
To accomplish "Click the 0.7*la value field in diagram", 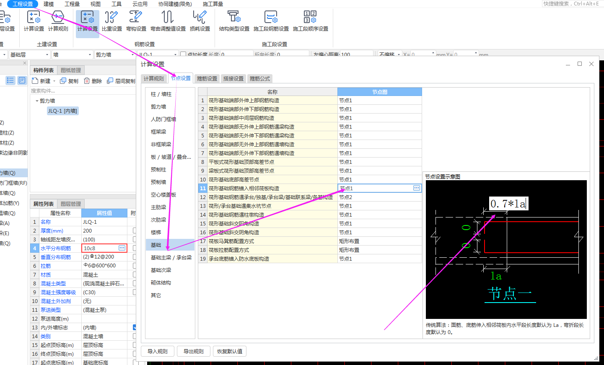I will [508, 204].
